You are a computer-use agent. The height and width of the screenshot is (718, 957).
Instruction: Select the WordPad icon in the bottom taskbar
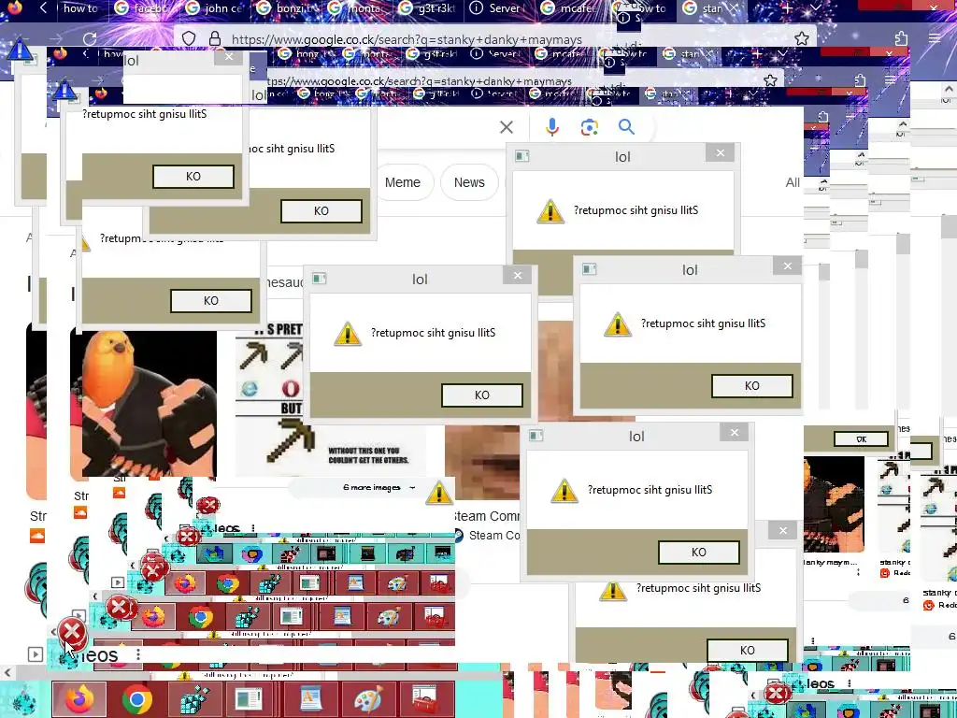coord(308,699)
